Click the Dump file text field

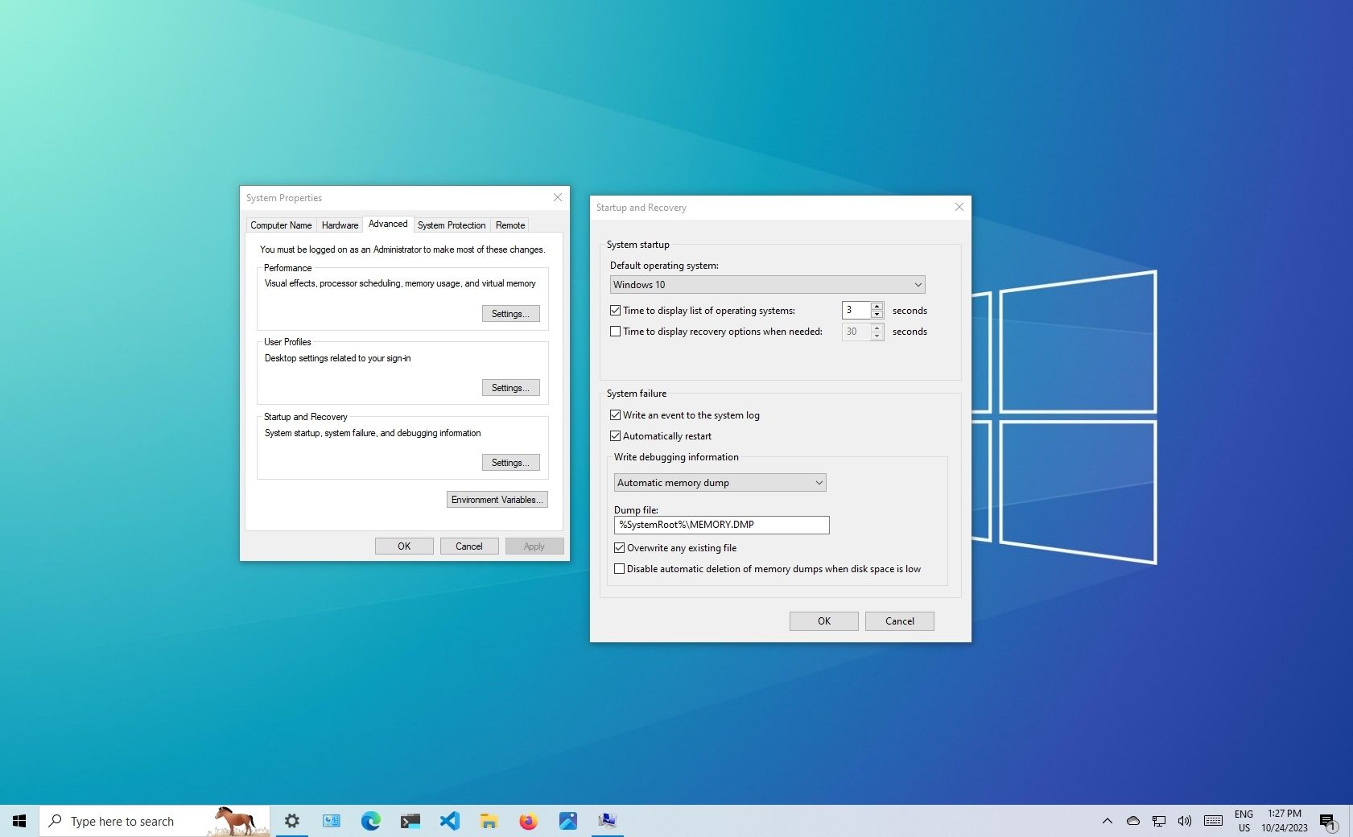tap(721, 525)
